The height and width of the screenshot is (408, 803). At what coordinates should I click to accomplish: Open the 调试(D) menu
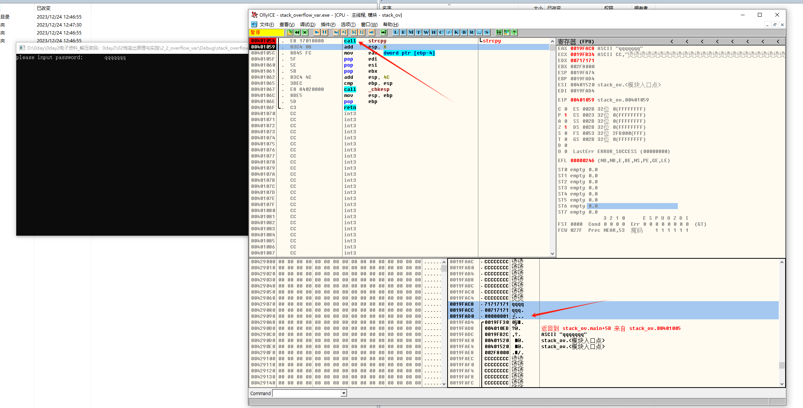pos(308,24)
